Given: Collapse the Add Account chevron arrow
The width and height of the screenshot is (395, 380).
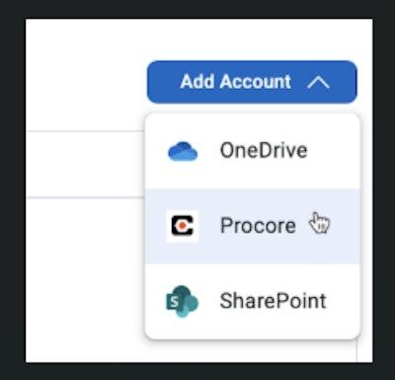Looking at the screenshot, I should (318, 82).
